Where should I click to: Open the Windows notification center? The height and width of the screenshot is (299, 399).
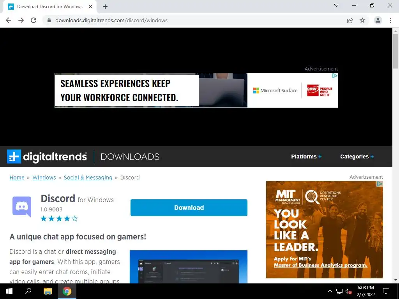[x=386, y=291]
